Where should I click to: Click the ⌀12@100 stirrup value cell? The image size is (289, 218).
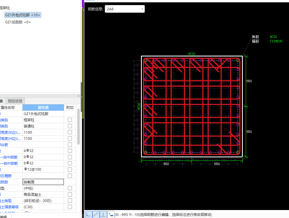click(x=43, y=169)
